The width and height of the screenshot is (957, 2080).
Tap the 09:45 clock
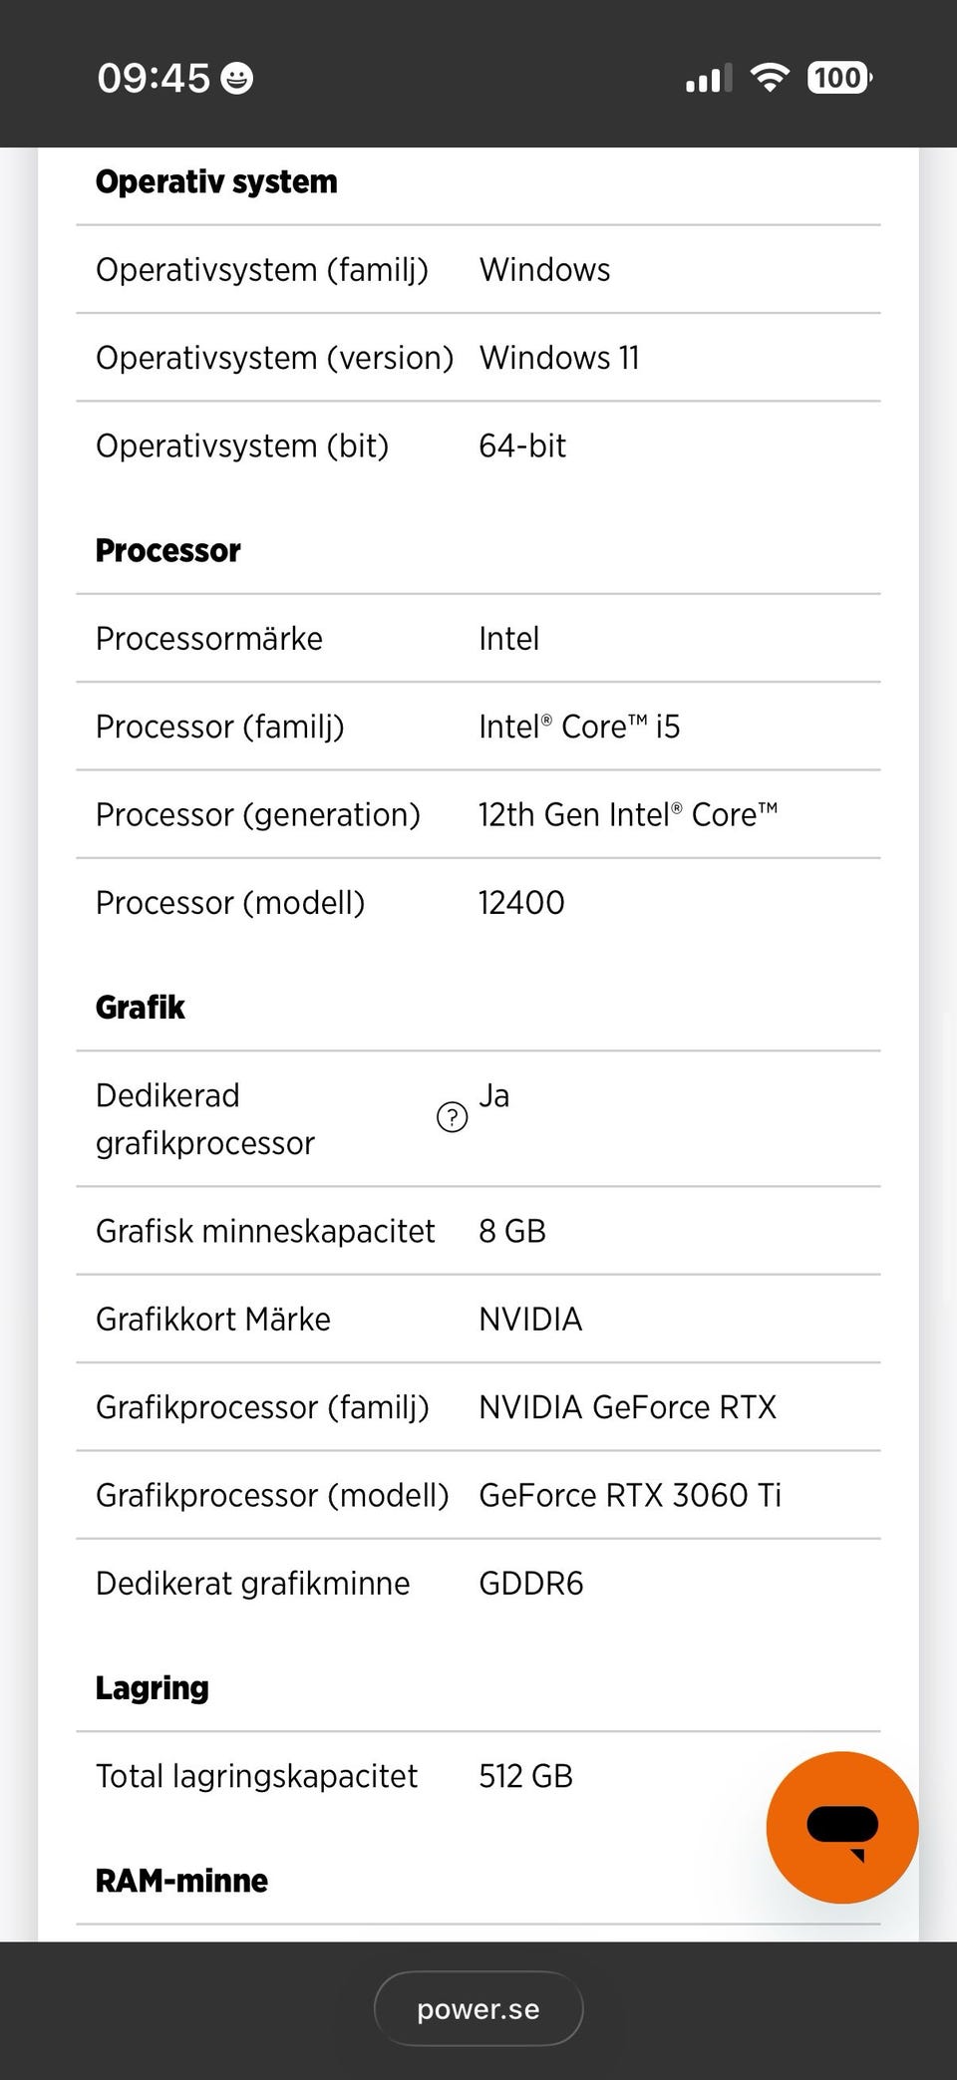coord(154,78)
